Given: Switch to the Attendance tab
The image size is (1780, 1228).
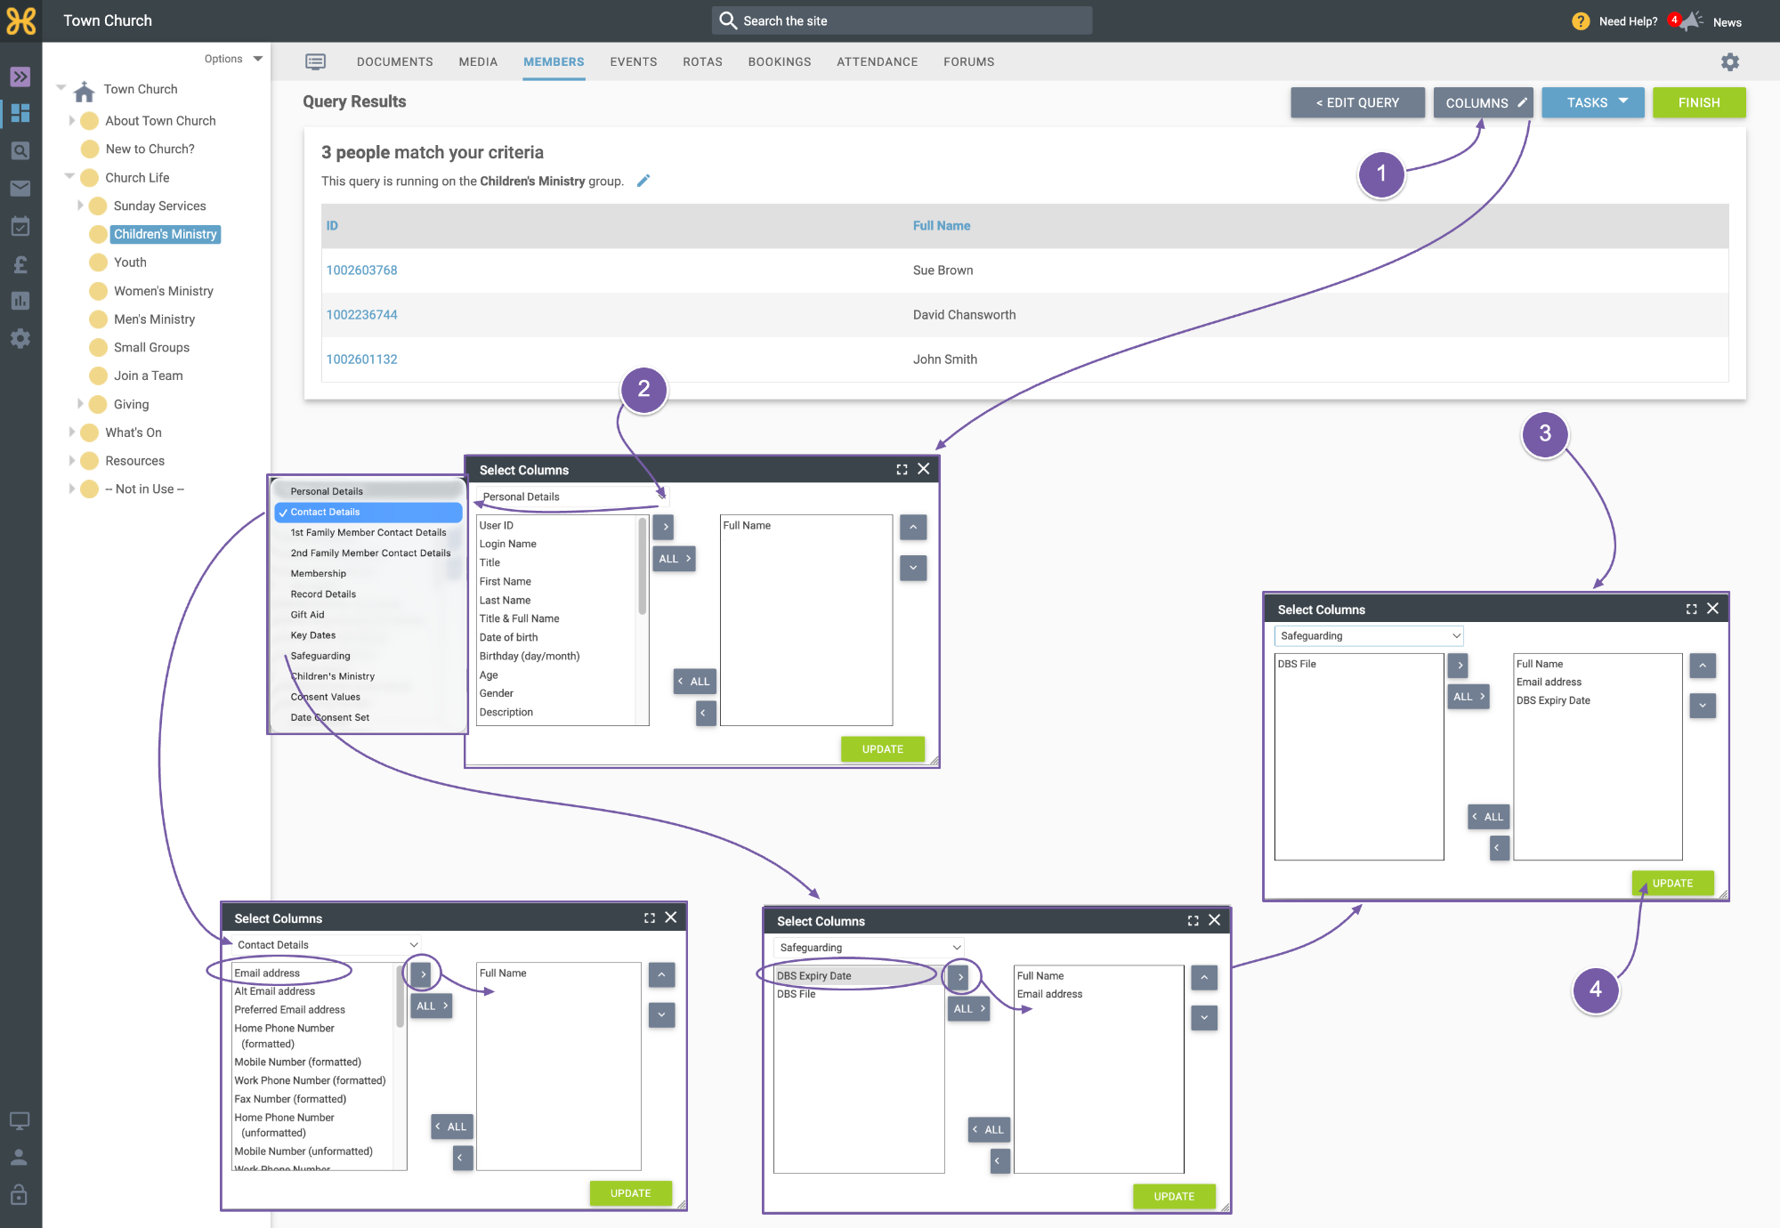Looking at the screenshot, I should coord(877,61).
